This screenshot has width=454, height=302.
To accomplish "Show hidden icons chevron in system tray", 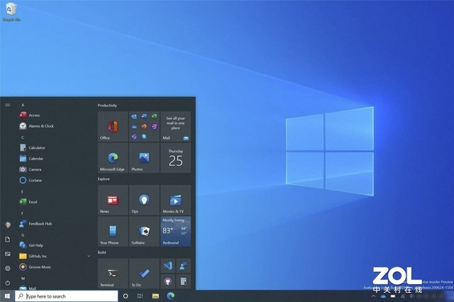I will pos(374,296).
